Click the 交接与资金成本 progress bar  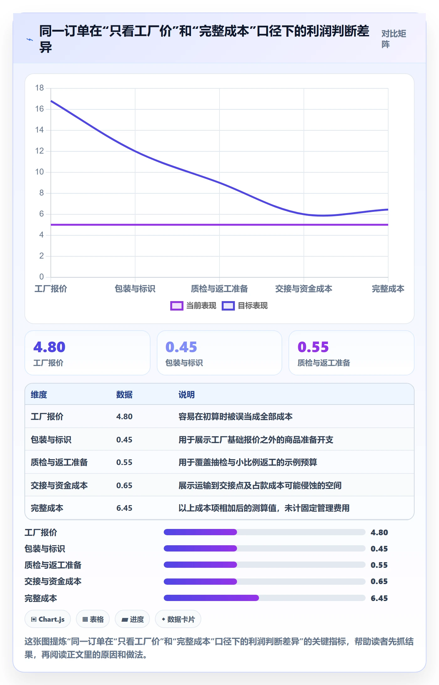(x=265, y=581)
